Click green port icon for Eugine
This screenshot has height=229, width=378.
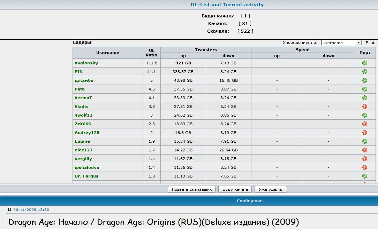(364, 141)
